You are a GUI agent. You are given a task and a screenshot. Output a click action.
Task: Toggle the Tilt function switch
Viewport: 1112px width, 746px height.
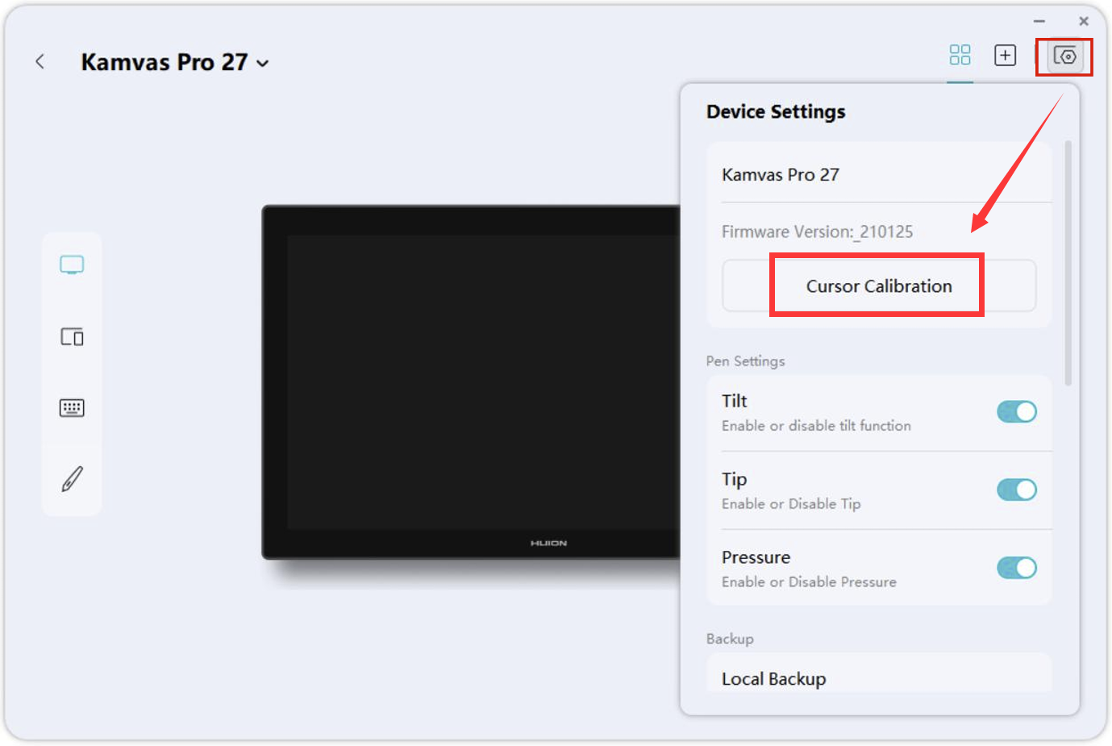click(1017, 412)
